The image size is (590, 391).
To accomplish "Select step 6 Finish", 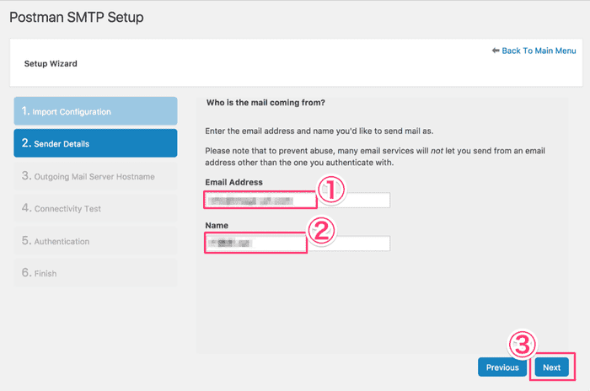I will [x=95, y=272].
